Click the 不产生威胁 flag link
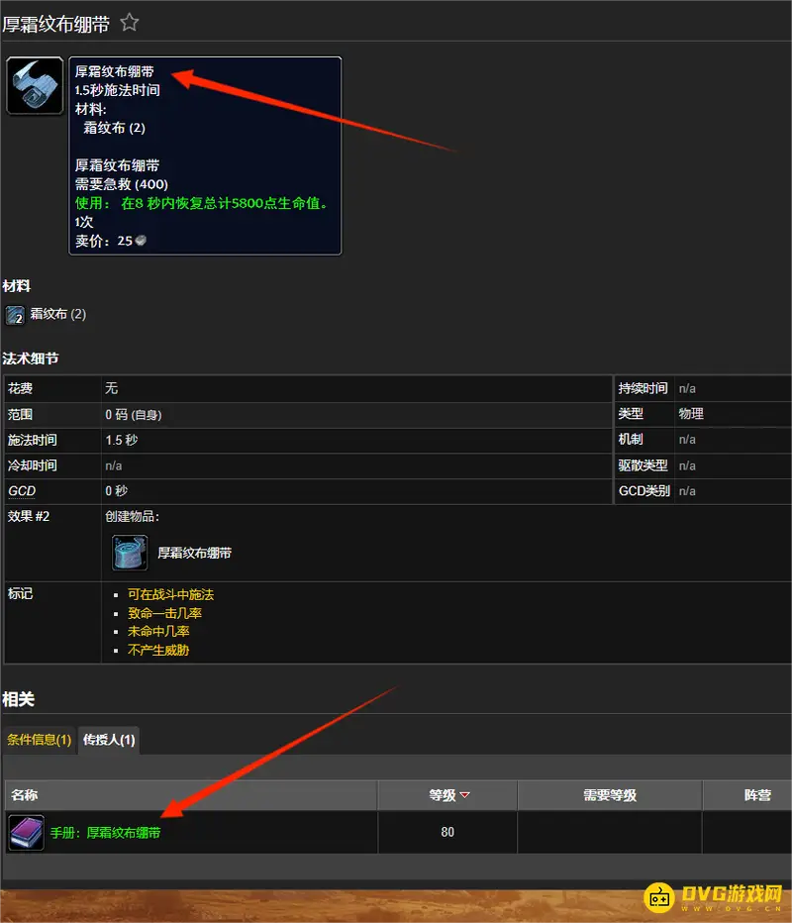Image resolution: width=792 pixels, height=923 pixels. pos(158,651)
